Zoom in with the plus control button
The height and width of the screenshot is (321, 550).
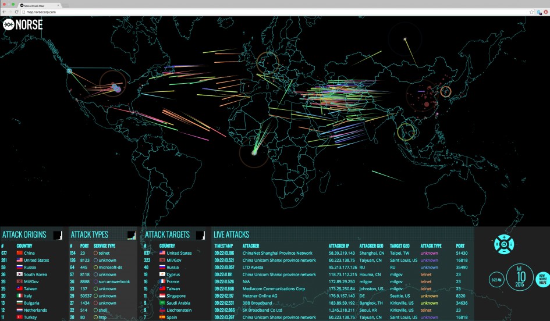[504, 237]
